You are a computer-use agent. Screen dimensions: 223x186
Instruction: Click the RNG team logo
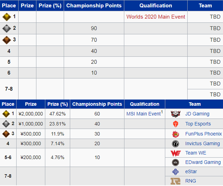pyautogui.click(x=176, y=181)
